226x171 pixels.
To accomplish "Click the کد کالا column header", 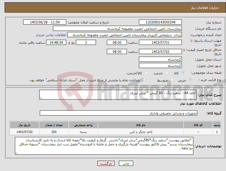I will tap(198, 125).
